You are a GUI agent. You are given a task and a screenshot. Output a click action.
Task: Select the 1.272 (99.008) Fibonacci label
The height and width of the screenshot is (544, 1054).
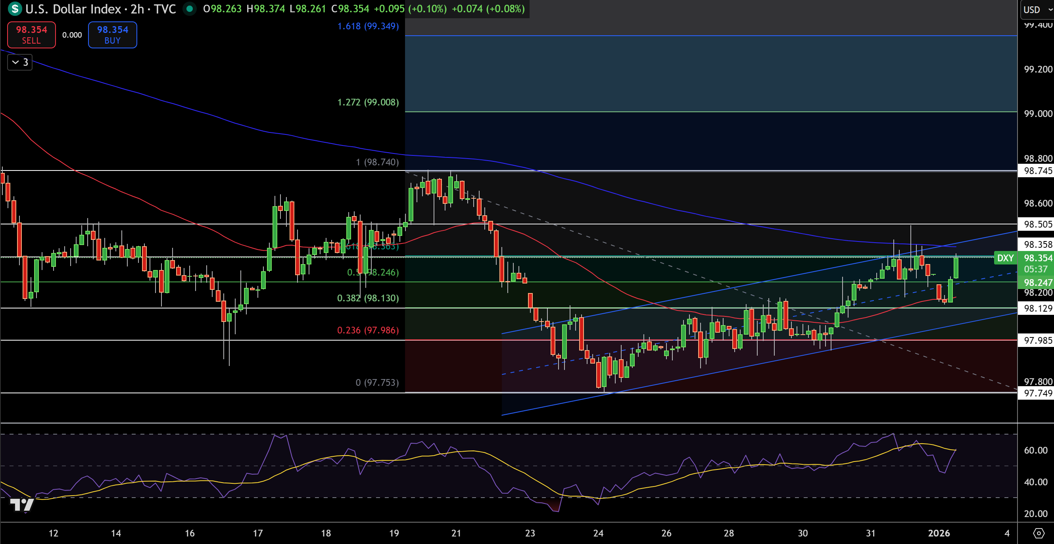click(x=368, y=102)
